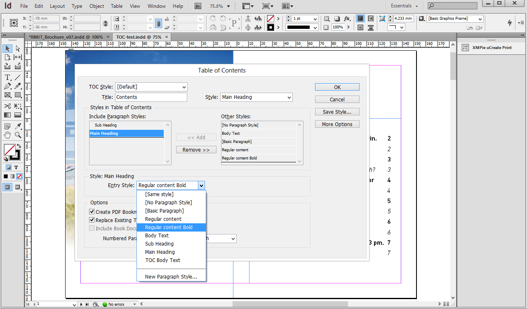Screen dimensions: 527x309
Task: Click the Save Style button
Action: pyautogui.click(x=337, y=111)
